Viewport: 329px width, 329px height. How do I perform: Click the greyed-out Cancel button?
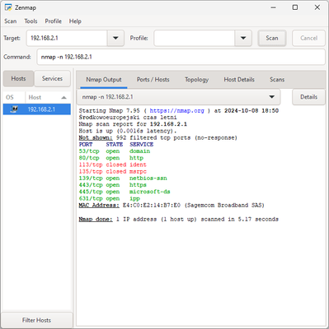point(308,38)
